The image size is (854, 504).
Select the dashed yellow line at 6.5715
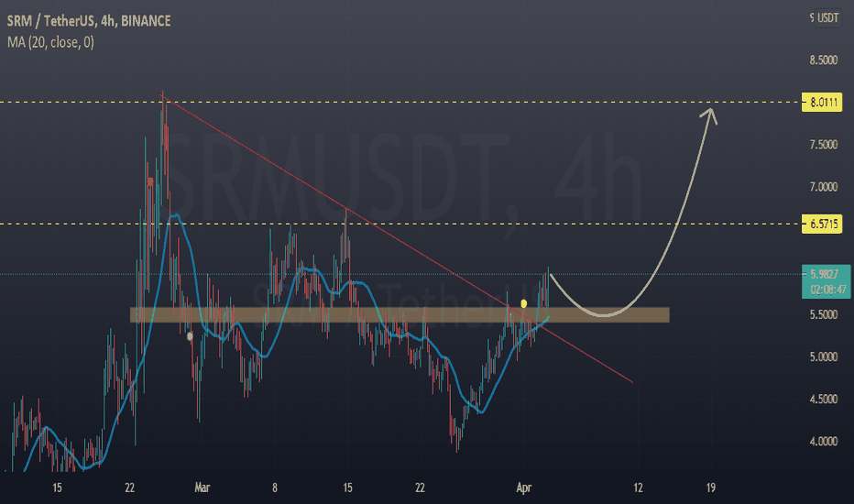click(400, 224)
